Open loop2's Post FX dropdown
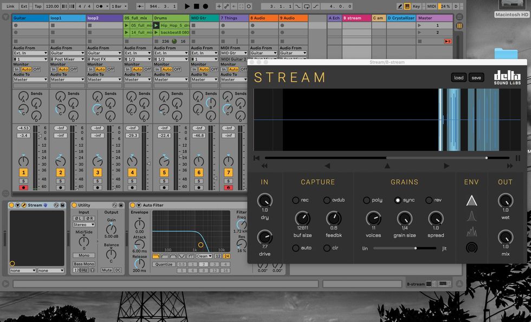 (x=104, y=59)
